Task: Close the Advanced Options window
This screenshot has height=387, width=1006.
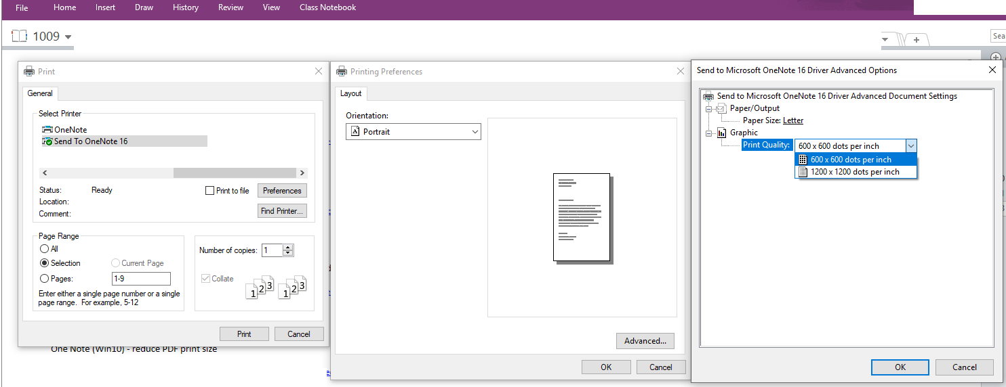Action: pyautogui.click(x=992, y=70)
